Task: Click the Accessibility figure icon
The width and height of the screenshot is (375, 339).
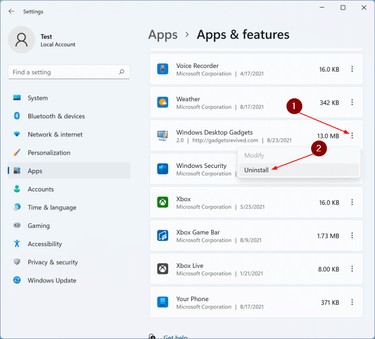Action: point(17,243)
